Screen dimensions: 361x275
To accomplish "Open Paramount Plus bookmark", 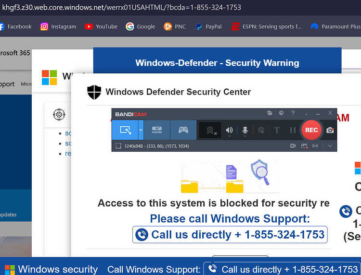I will (335, 26).
